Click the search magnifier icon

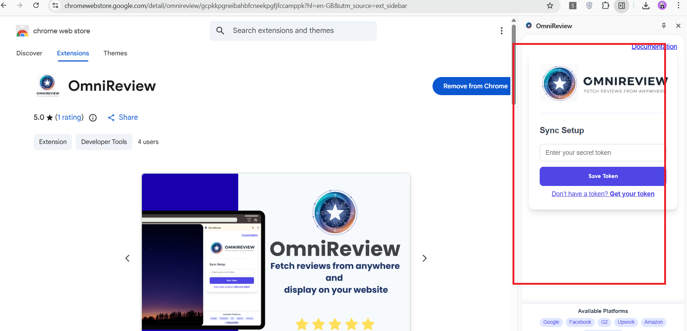pos(220,31)
